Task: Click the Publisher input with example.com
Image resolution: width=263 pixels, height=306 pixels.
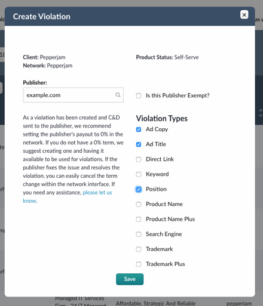Action: [x=73, y=95]
